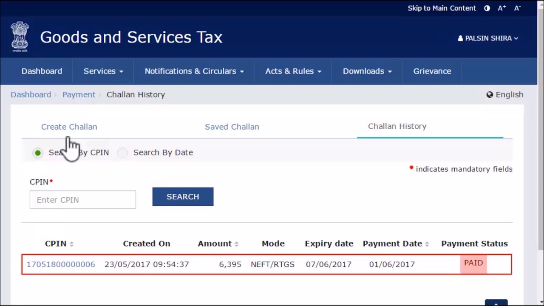Increase font size with A+ icon
Image resolution: width=544 pixels, height=306 pixels.
pos(502,8)
